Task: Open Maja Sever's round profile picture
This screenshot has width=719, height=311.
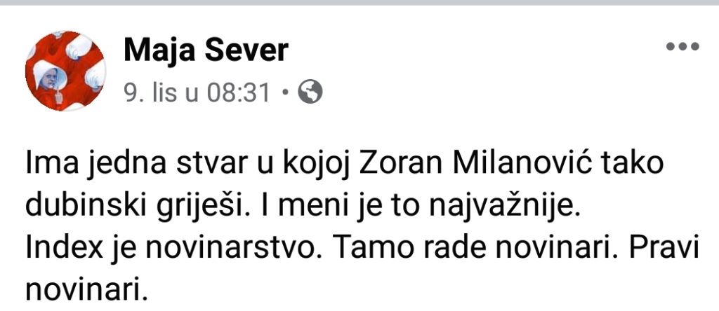Action: [x=66, y=71]
